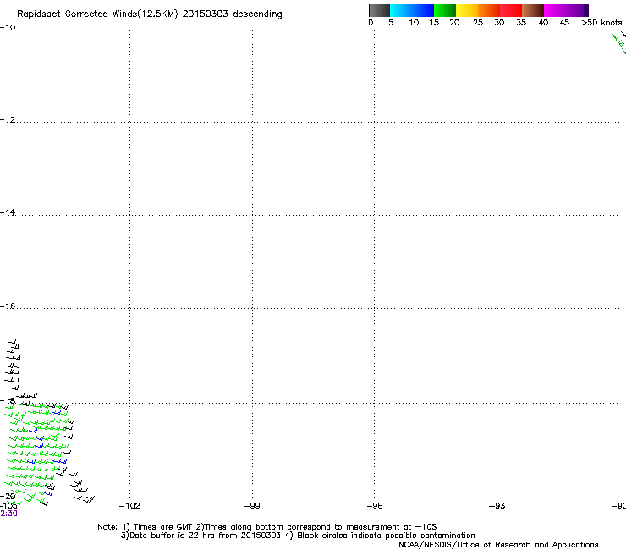
Task: Click the '-96' longitude axis label
Action: [x=375, y=506]
